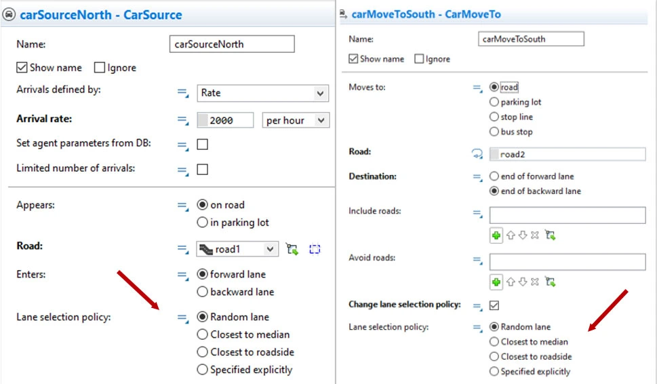Click the carMoveToSouth Name field
The height and width of the screenshot is (384, 657).
coord(531,39)
